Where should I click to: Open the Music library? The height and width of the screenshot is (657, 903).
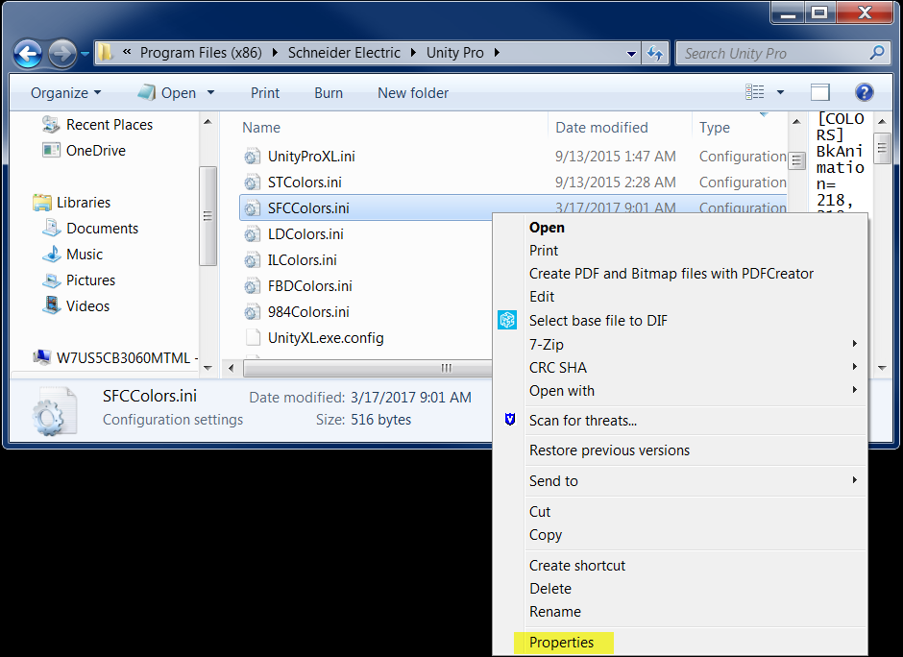coord(73,255)
